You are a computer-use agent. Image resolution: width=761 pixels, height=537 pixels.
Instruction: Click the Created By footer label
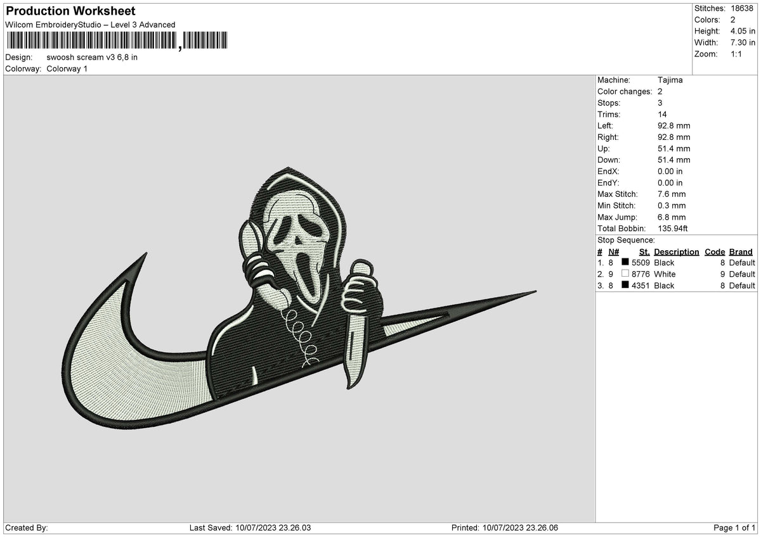click(x=27, y=528)
